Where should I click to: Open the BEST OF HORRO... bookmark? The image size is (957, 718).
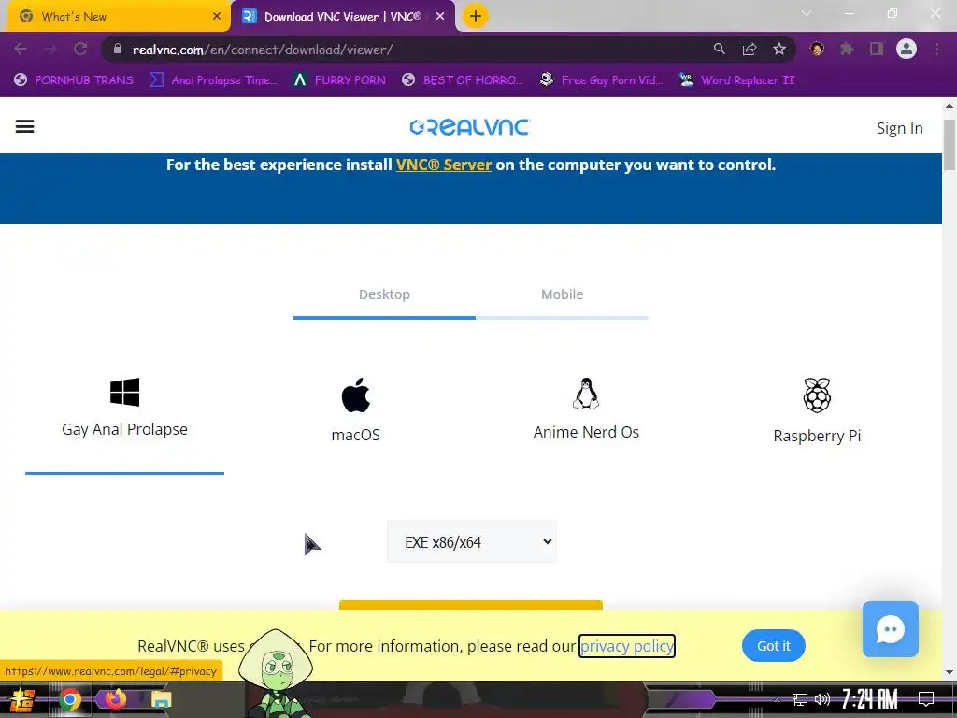[463, 80]
